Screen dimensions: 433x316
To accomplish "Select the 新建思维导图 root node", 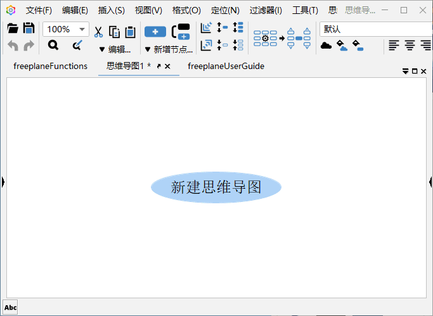I will 216,187.
